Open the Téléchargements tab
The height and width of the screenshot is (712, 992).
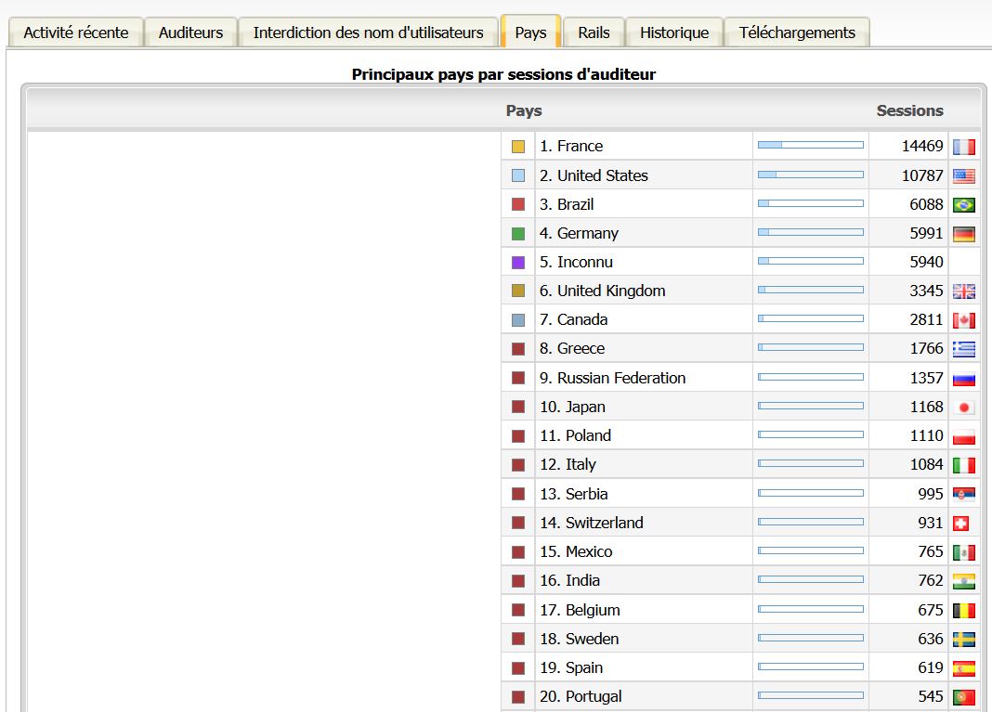coord(796,32)
